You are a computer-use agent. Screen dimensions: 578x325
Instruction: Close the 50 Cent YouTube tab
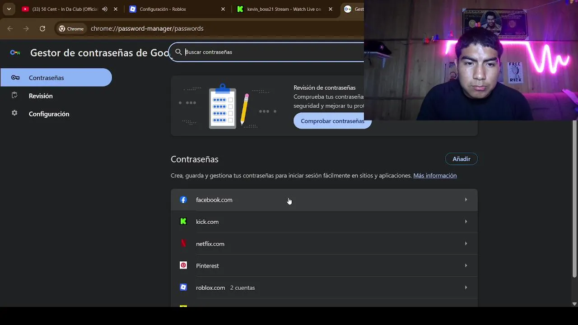click(x=116, y=9)
